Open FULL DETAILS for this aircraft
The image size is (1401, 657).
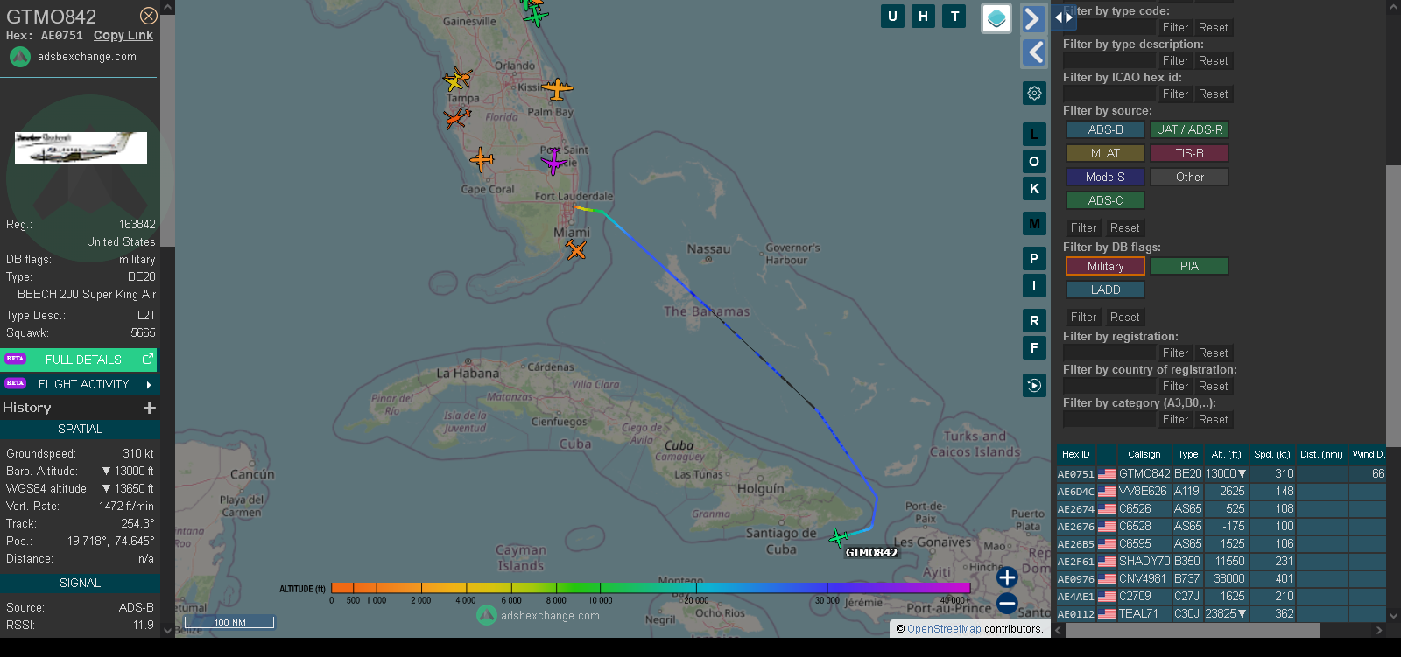pyautogui.click(x=80, y=360)
